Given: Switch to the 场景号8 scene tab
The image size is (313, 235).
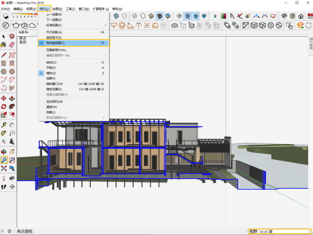Looking at the screenshot, I should 23,32.
